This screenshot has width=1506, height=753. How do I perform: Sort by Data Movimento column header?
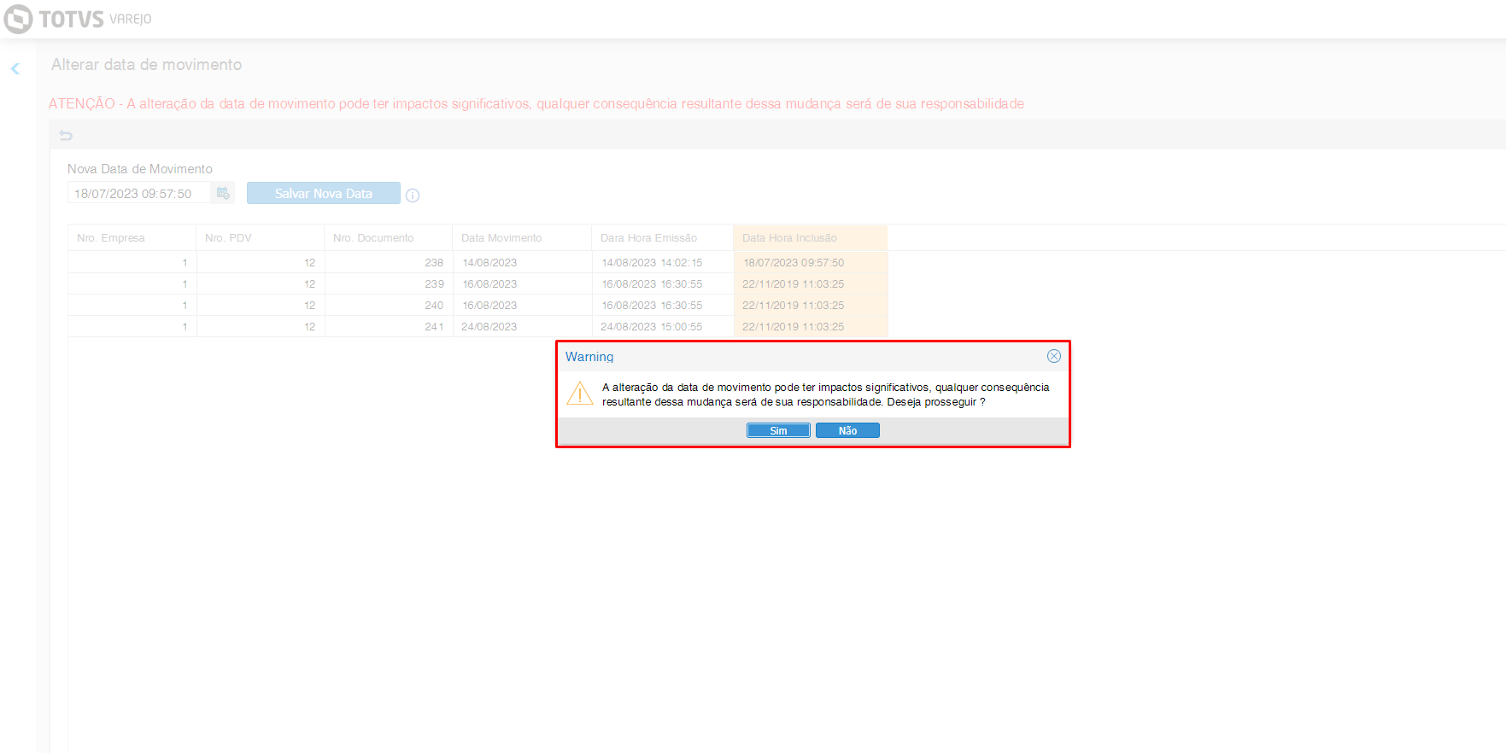click(522, 238)
